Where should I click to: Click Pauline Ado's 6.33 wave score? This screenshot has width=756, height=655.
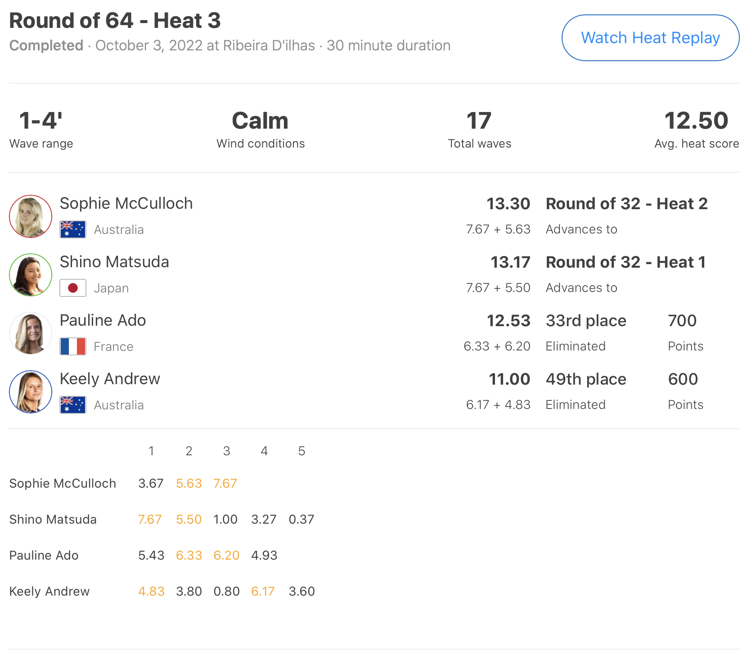coord(189,555)
